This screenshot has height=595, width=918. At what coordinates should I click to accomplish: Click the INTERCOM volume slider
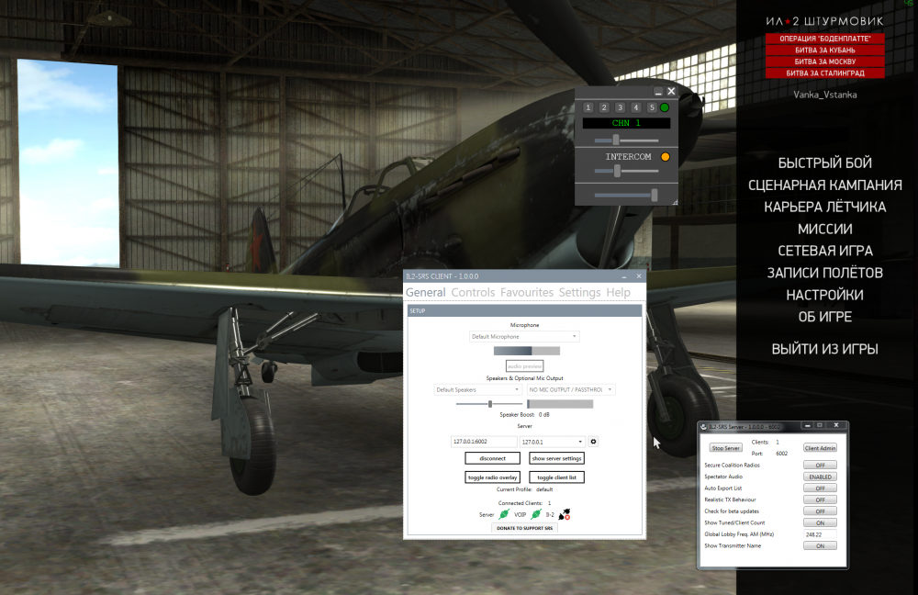point(626,171)
